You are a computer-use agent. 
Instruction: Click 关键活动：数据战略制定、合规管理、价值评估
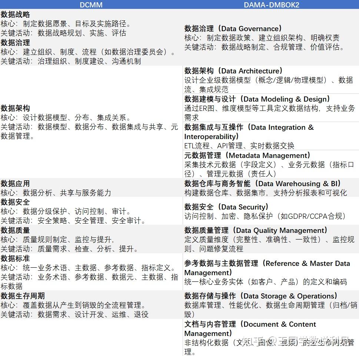[x=264, y=47]
